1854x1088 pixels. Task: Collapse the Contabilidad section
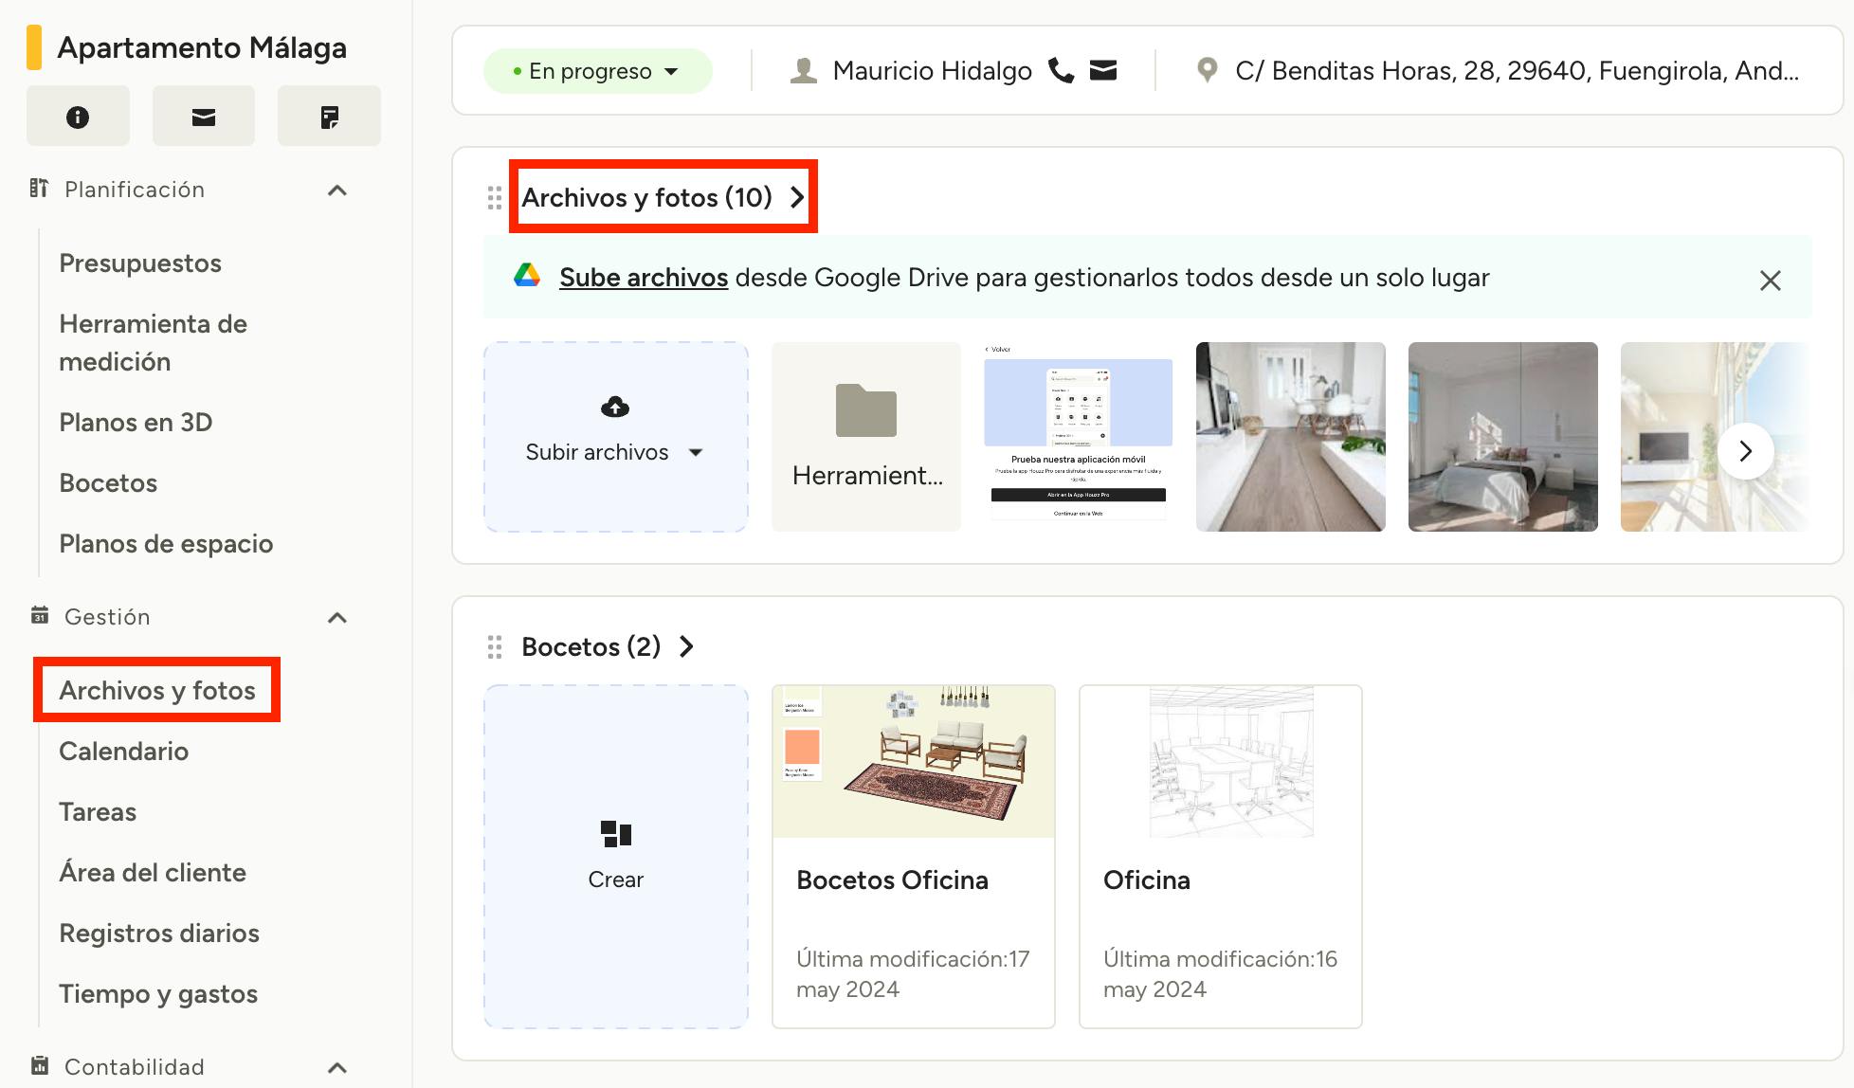[x=336, y=1067]
